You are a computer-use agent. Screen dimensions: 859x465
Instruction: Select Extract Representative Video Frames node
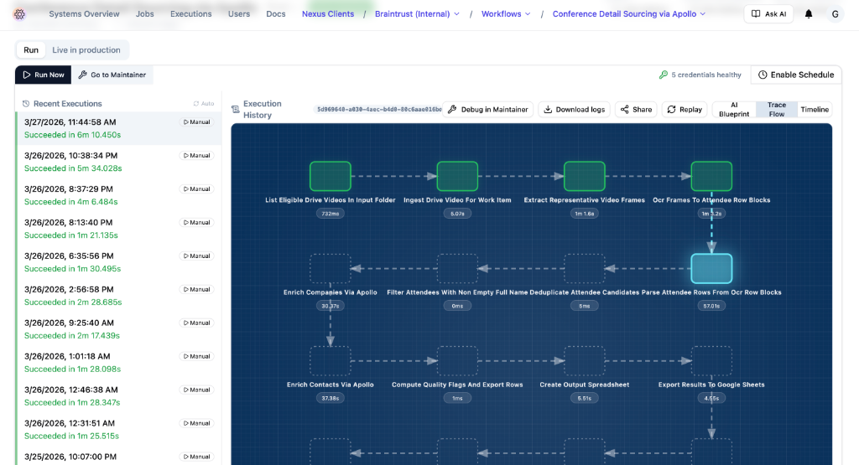585,176
